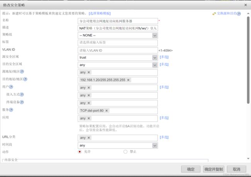Screen dimensions: 251x177
Task: Remove any tag from 接入方式 field
Action: point(89,95)
